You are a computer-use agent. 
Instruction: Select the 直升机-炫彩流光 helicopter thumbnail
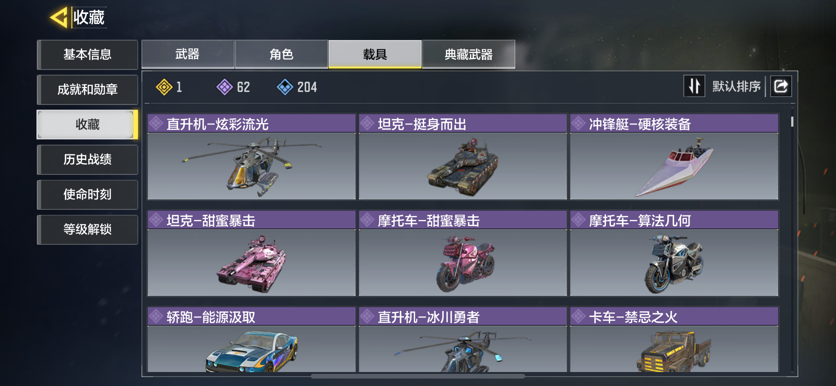pos(252,166)
